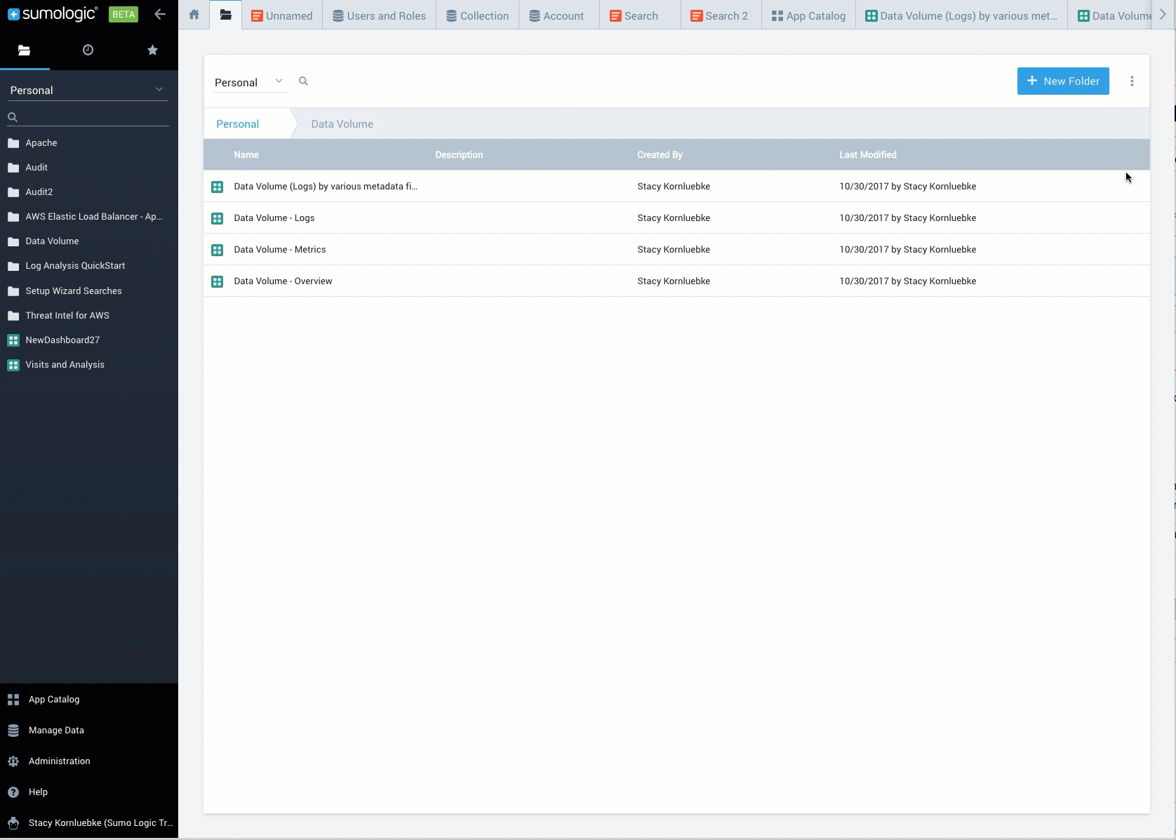Click the Manage Data icon at bottom sidebar
1176x840 pixels.
(13, 731)
